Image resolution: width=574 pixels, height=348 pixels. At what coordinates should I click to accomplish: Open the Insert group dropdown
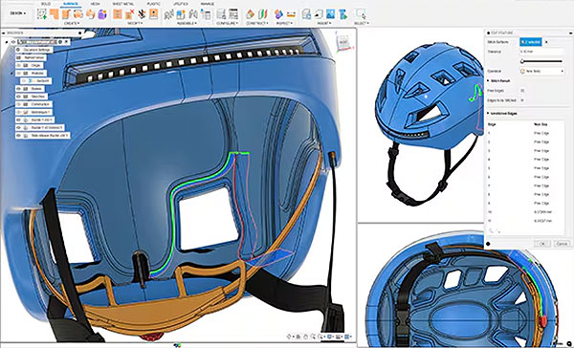click(x=324, y=23)
